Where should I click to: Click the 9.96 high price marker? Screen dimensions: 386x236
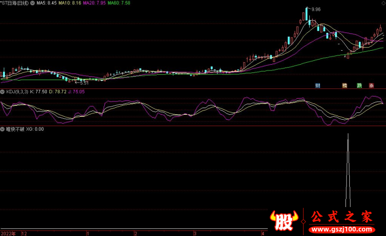pyautogui.click(x=316, y=10)
